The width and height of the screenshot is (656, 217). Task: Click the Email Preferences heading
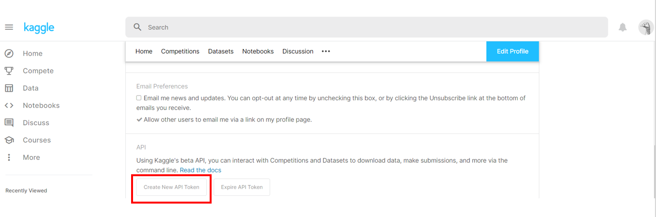click(x=162, y=86)
